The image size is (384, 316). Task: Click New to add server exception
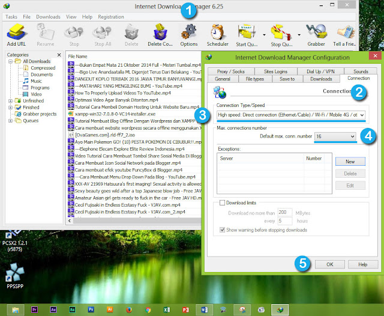(350, 162)
